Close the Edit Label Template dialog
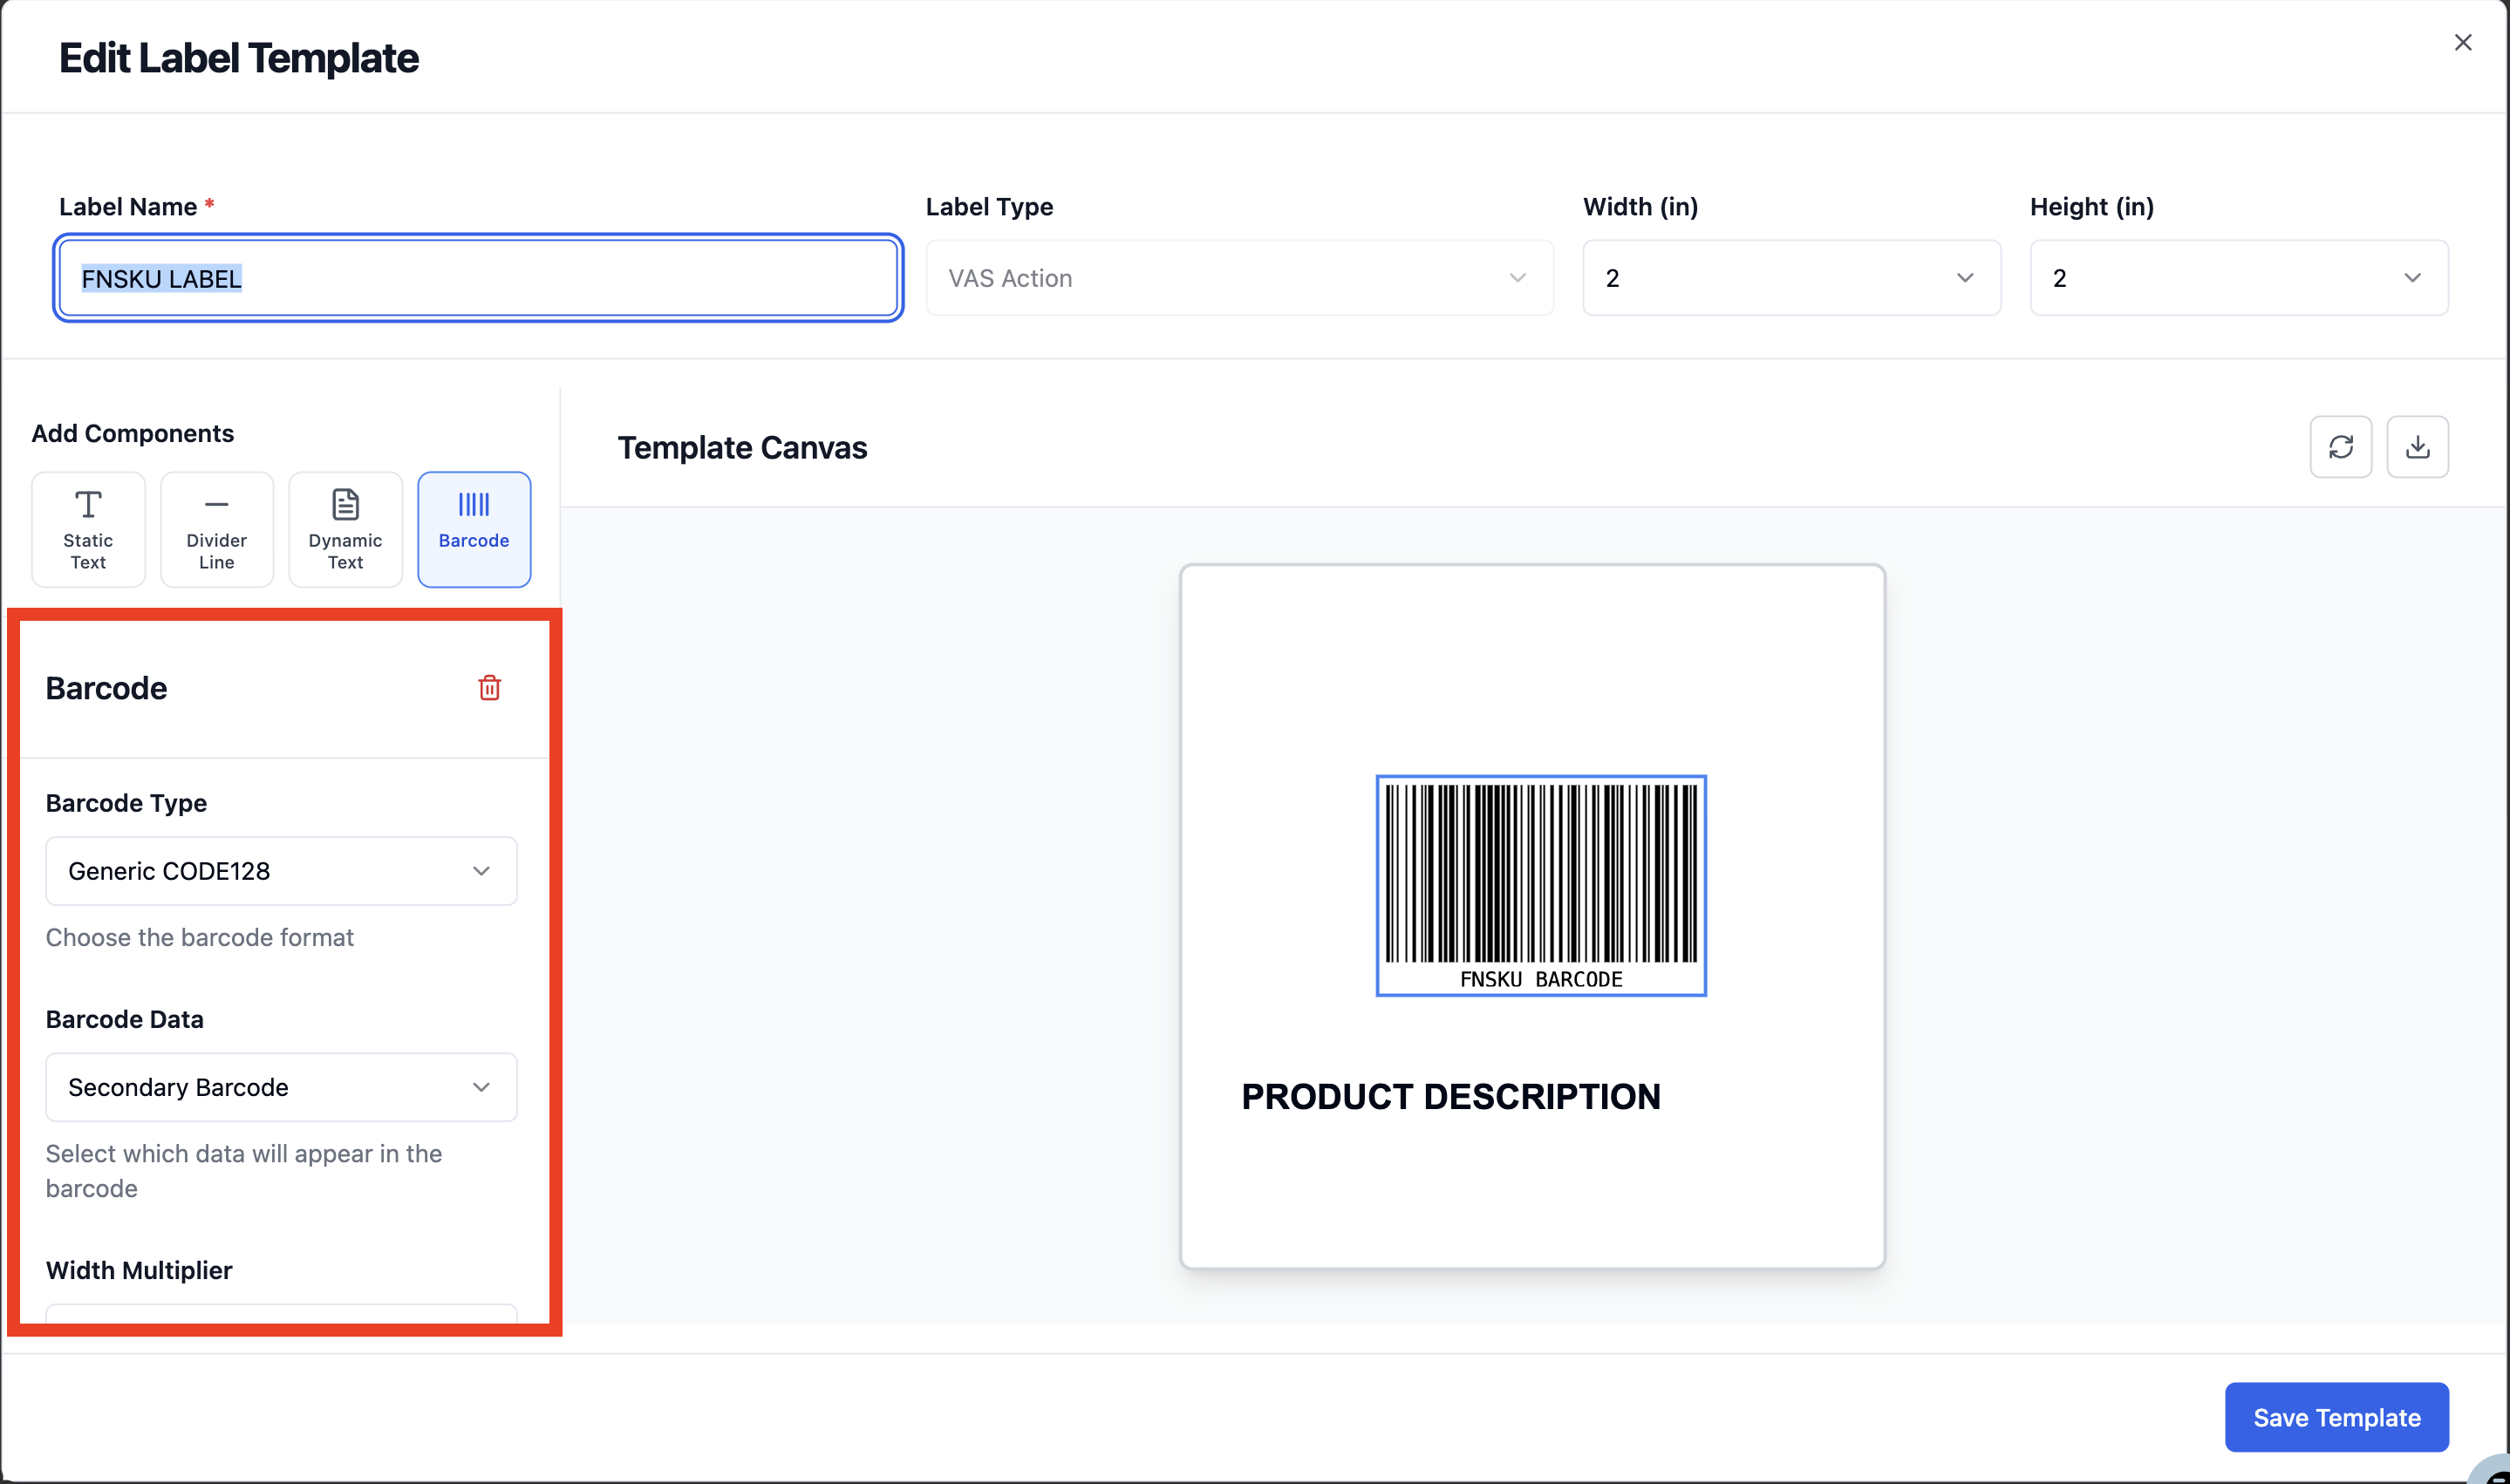2510x1484 pixels. pos(2463,42)
